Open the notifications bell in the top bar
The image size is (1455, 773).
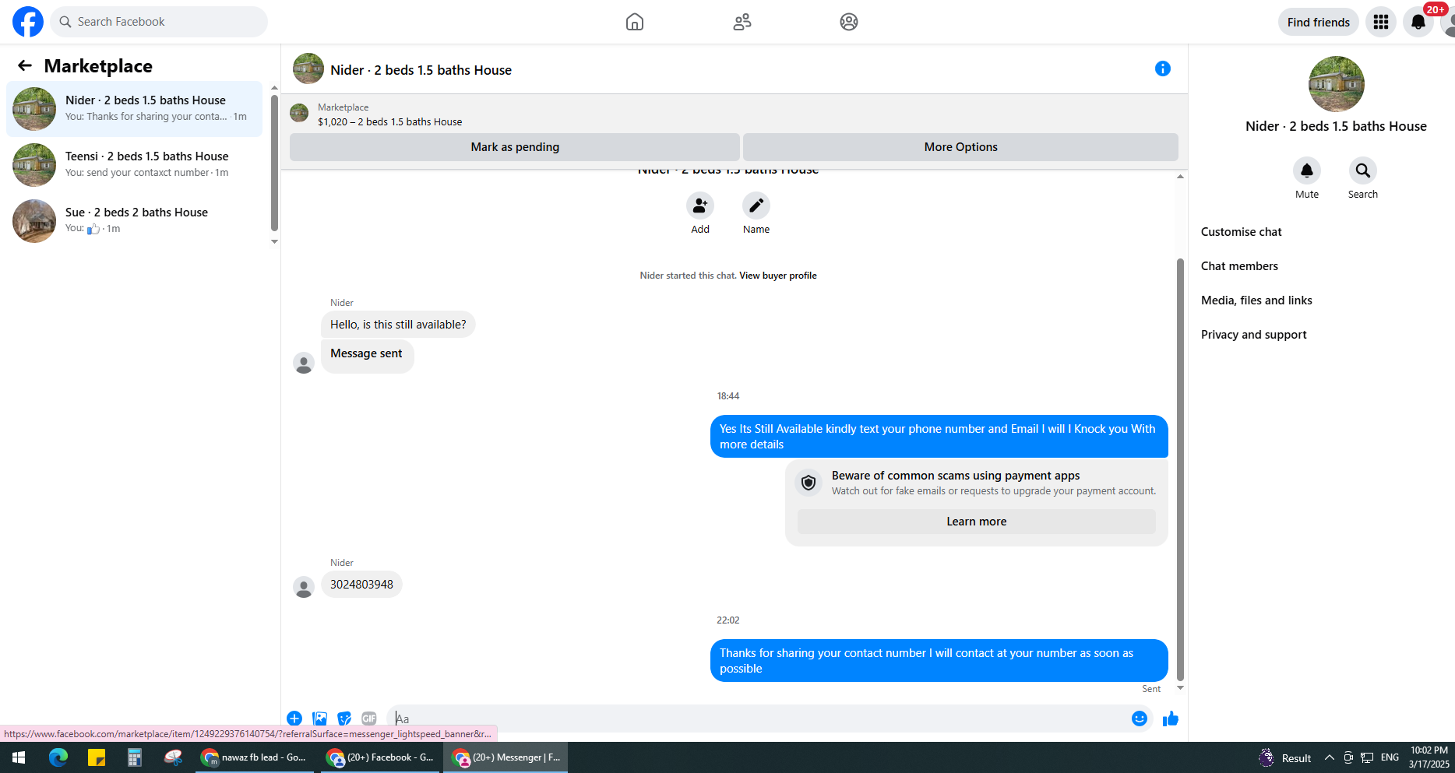pos(1418,22)
